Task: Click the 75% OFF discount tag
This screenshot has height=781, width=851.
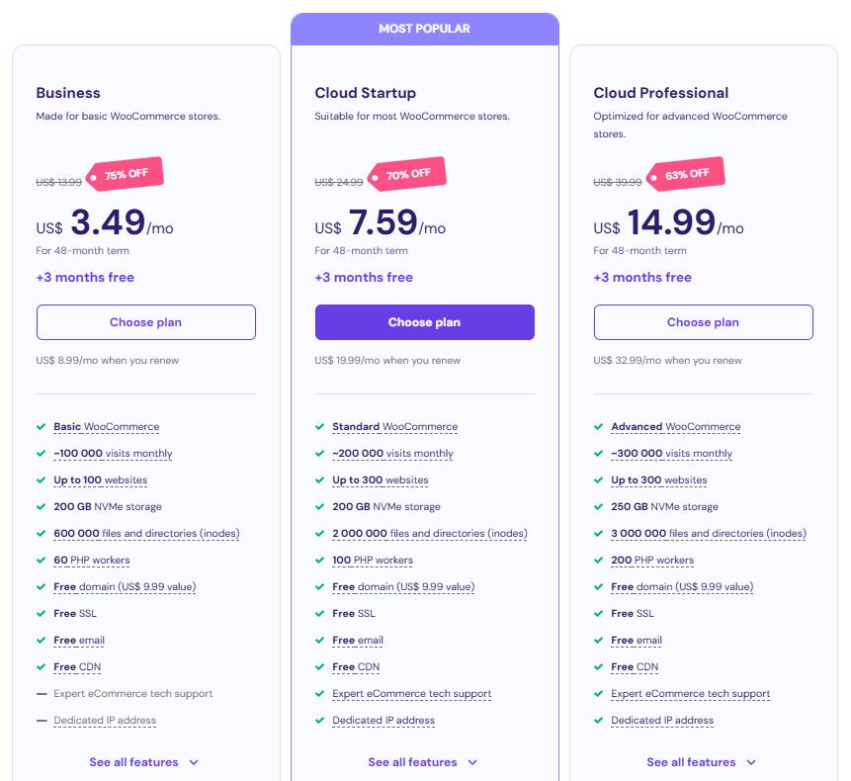Action: point(126,175)
